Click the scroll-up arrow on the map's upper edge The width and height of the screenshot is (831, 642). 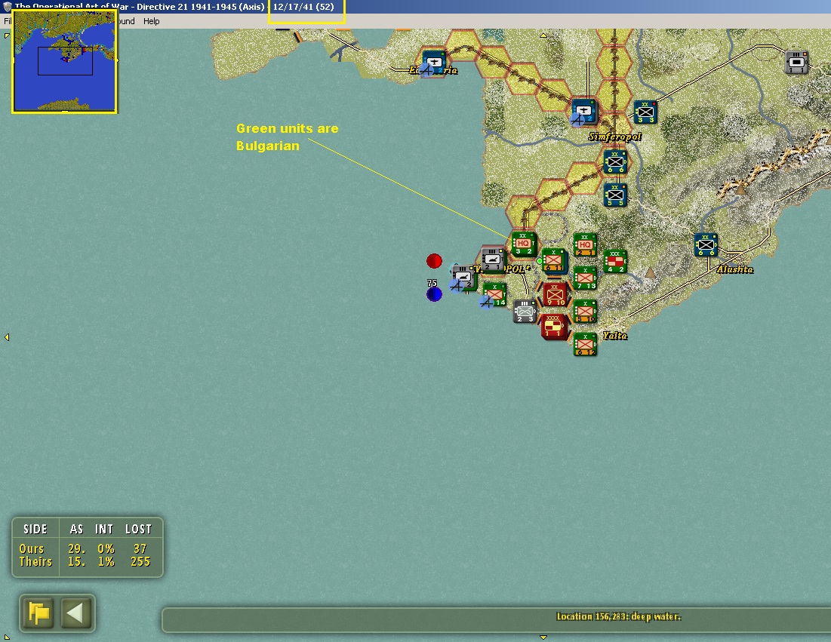click(x=543, y=35)
